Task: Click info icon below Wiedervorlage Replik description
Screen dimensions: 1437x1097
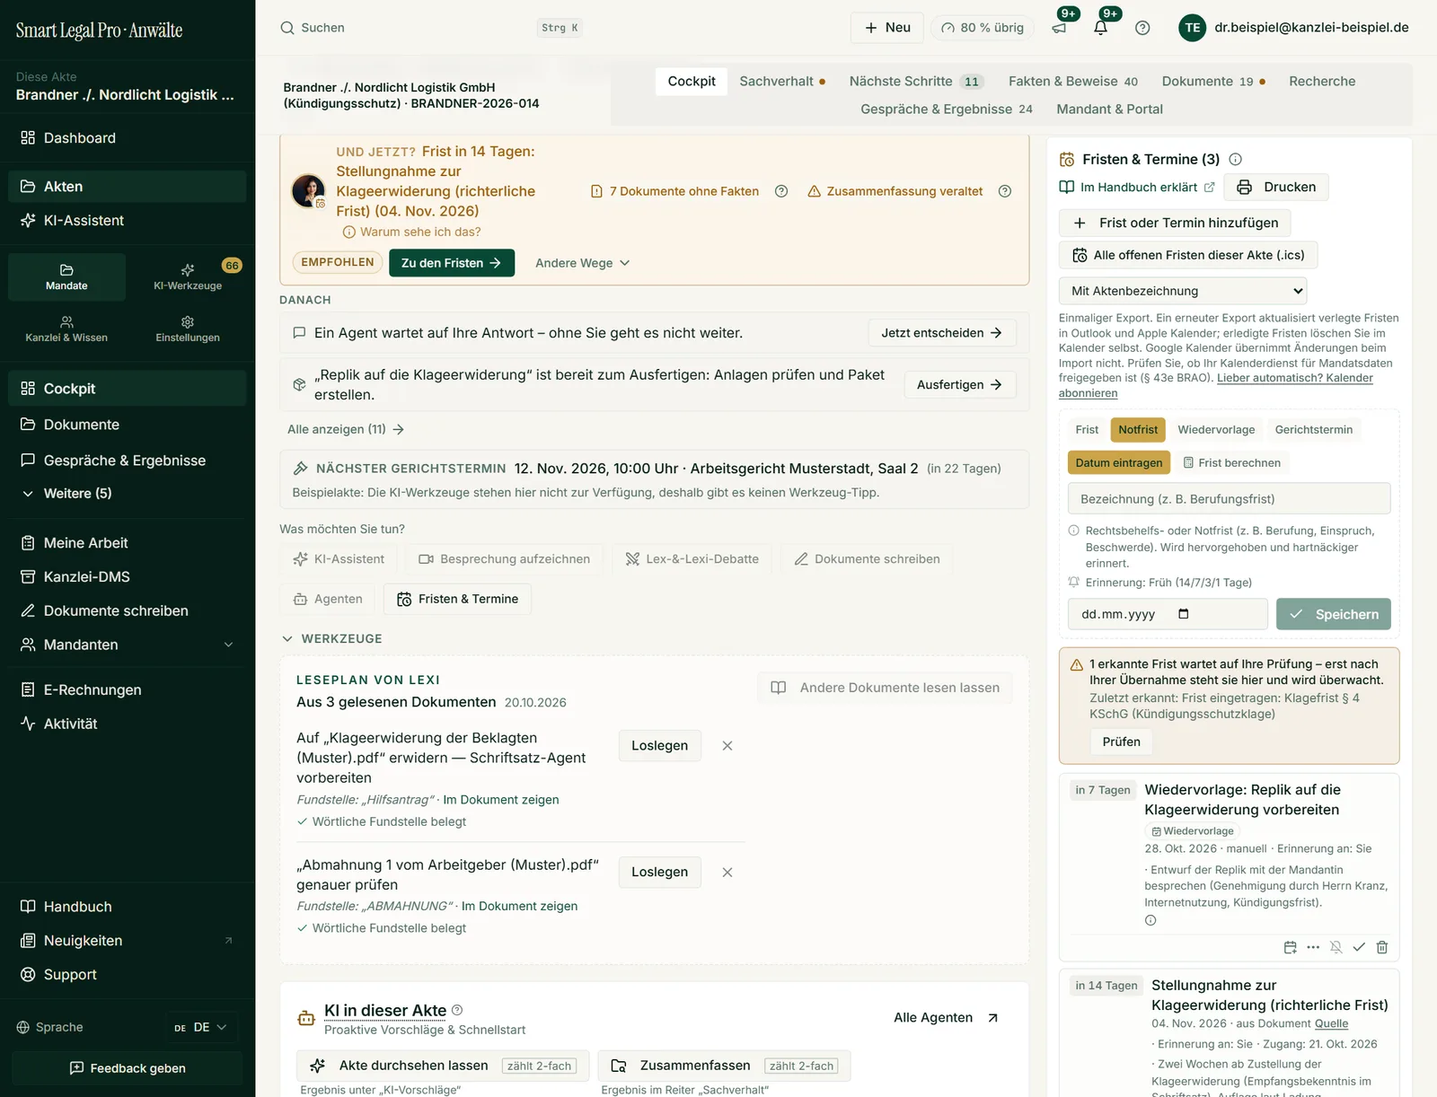Action: point(1150,920)
